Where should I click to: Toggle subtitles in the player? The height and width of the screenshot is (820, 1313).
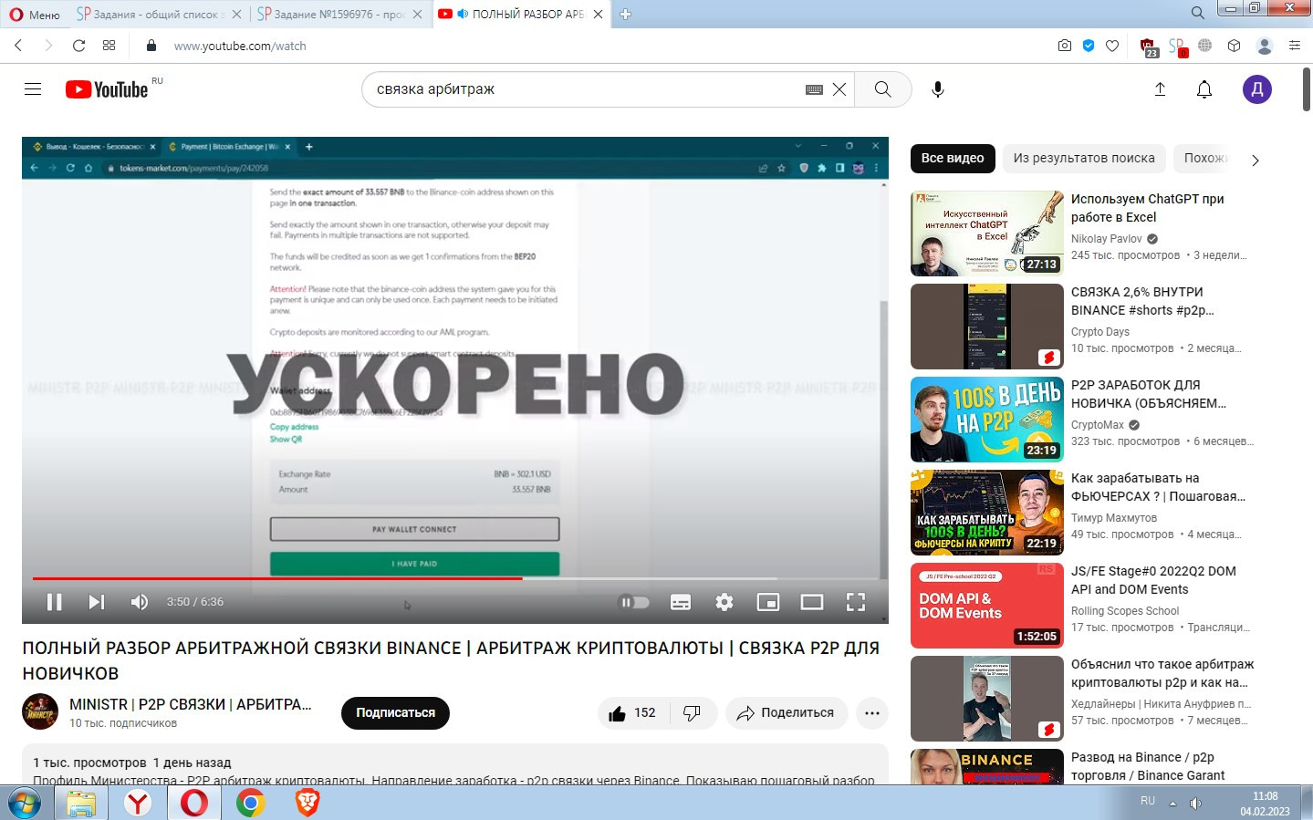point(681,602)
